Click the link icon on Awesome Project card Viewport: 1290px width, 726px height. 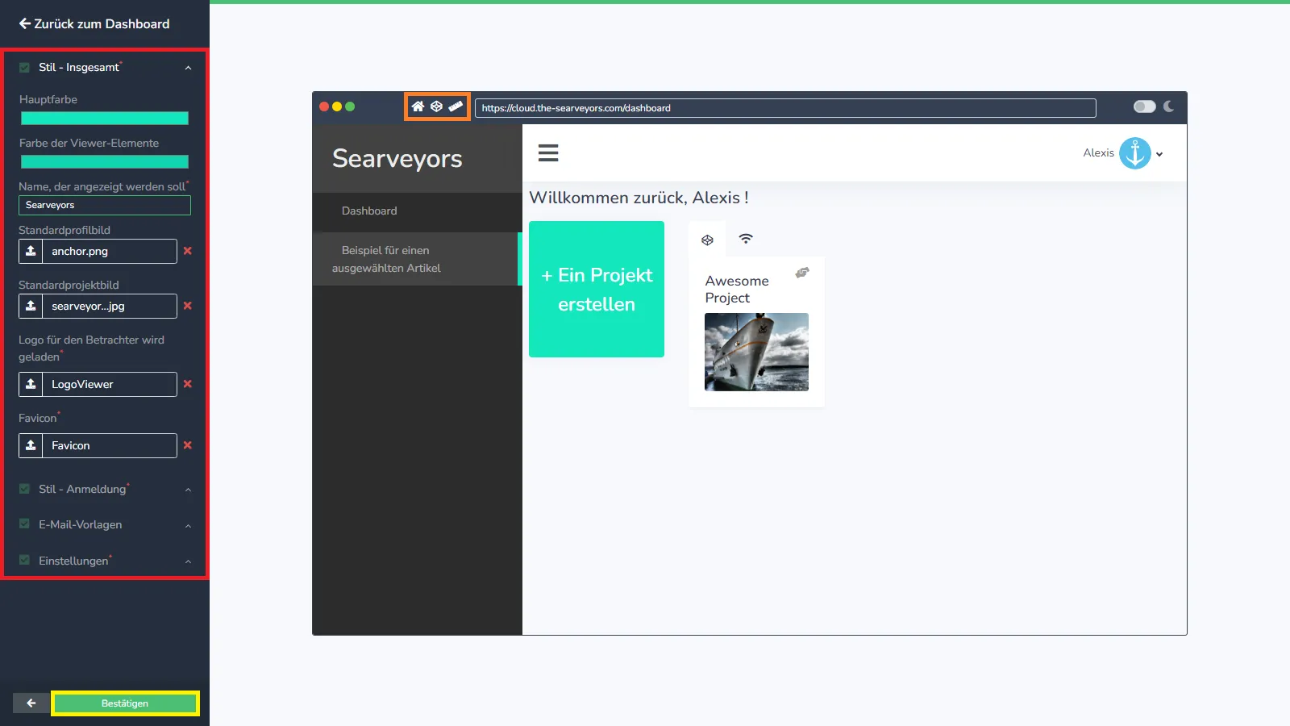click(x=801, y=273)
